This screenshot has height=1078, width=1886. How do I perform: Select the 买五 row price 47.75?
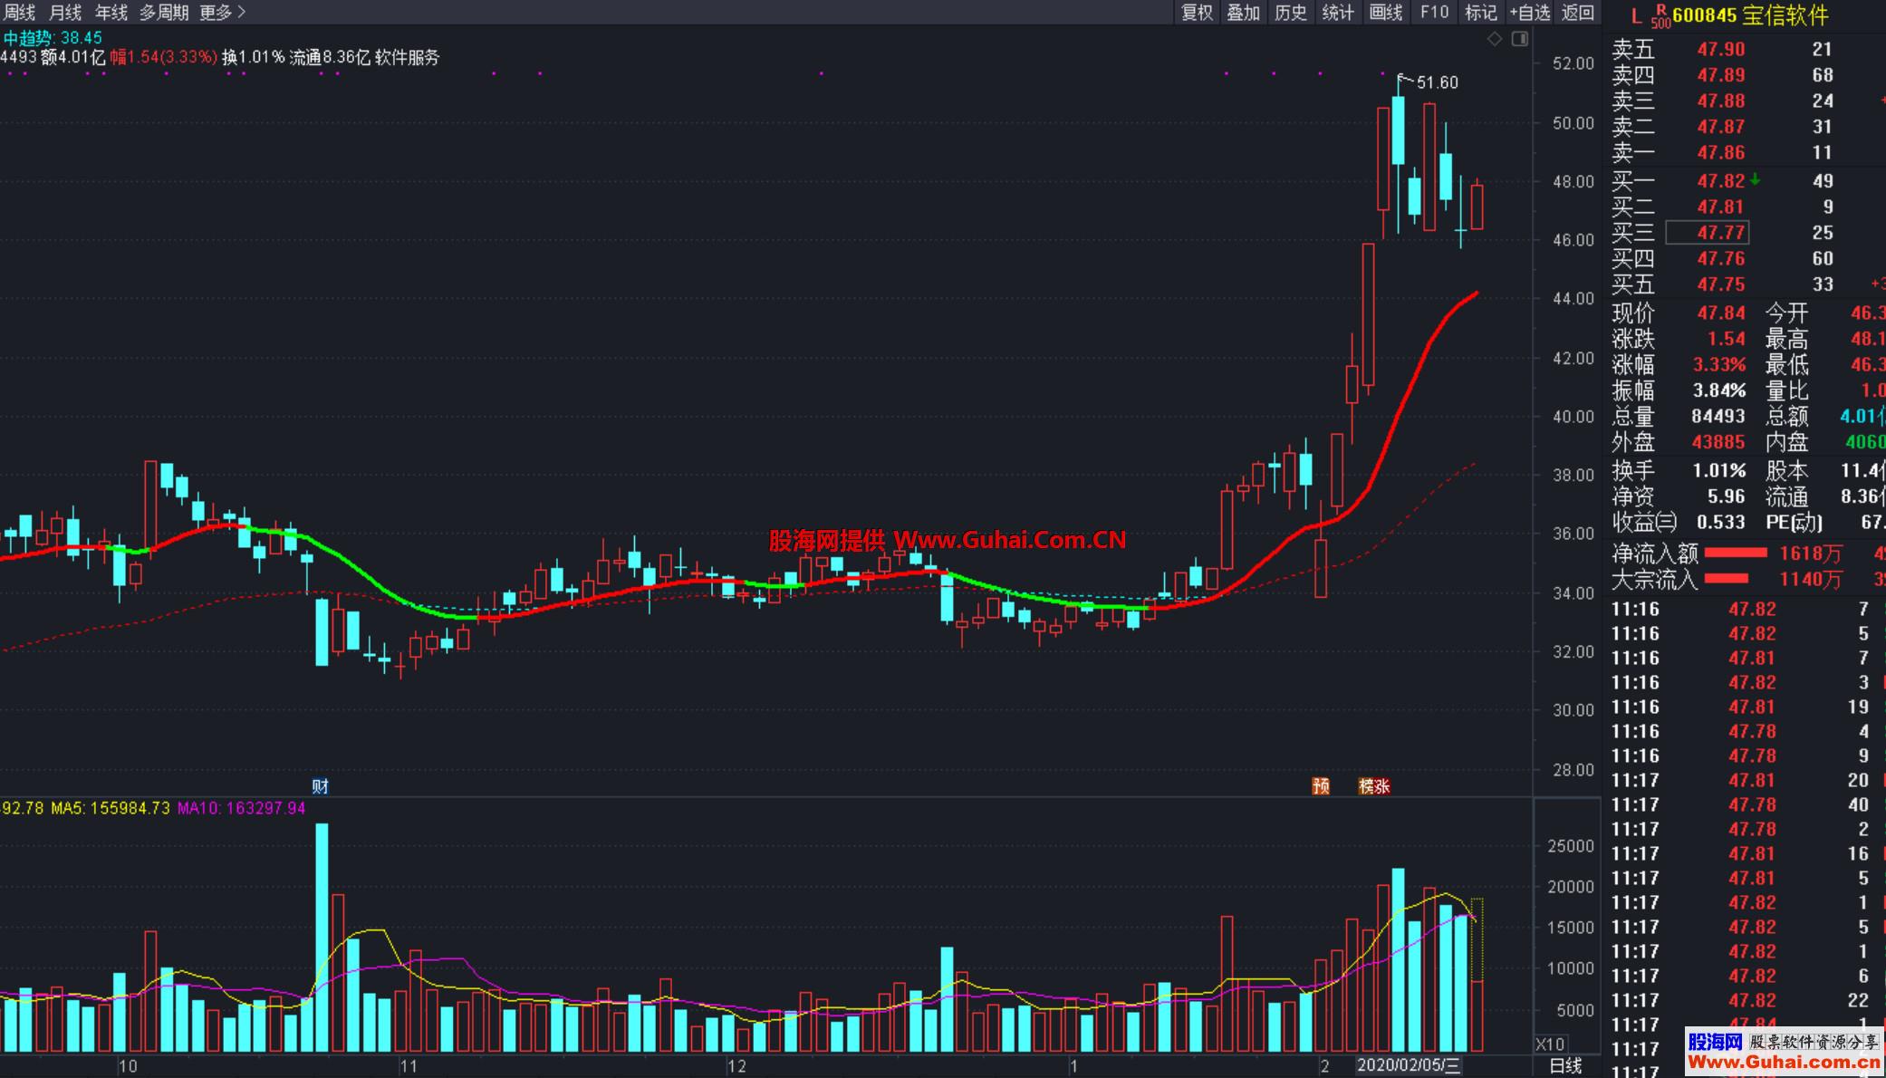point(1720,284)
